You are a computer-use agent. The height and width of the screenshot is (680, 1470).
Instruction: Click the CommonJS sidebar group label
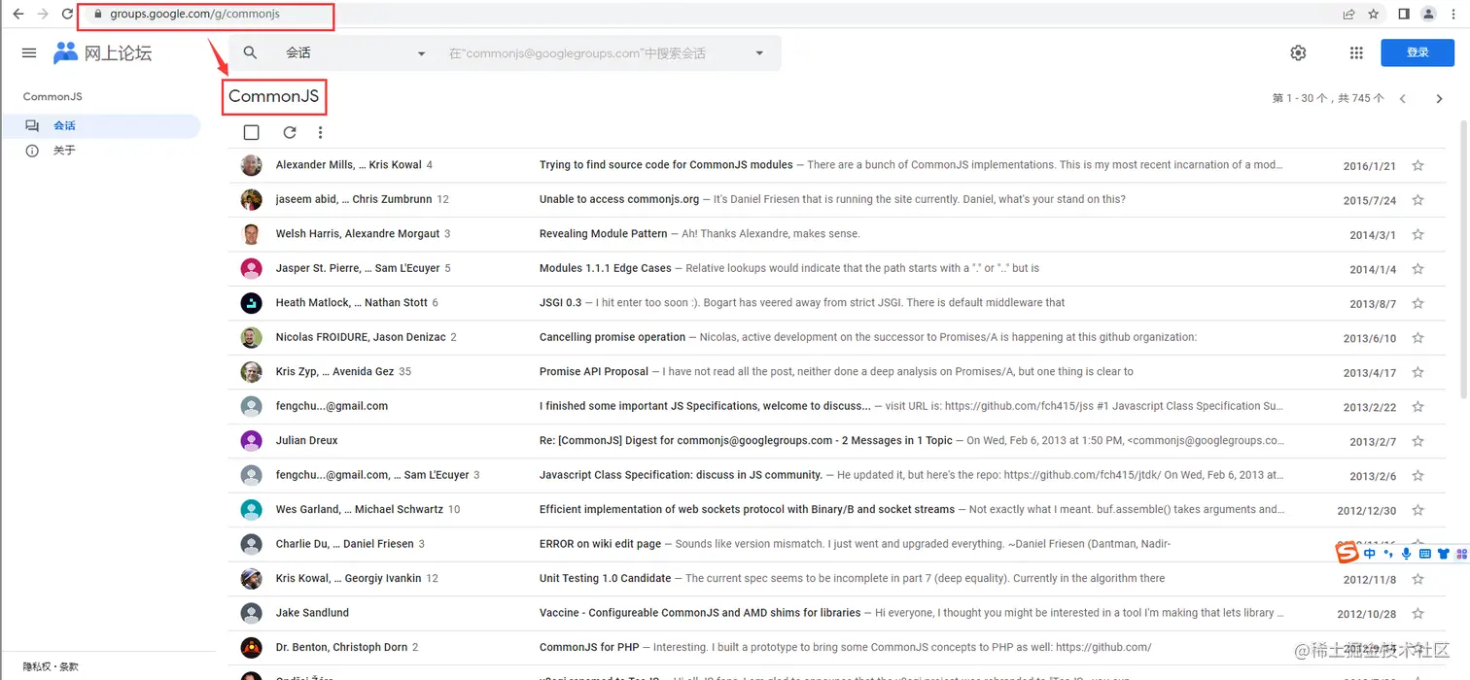[x=52, y=97]
